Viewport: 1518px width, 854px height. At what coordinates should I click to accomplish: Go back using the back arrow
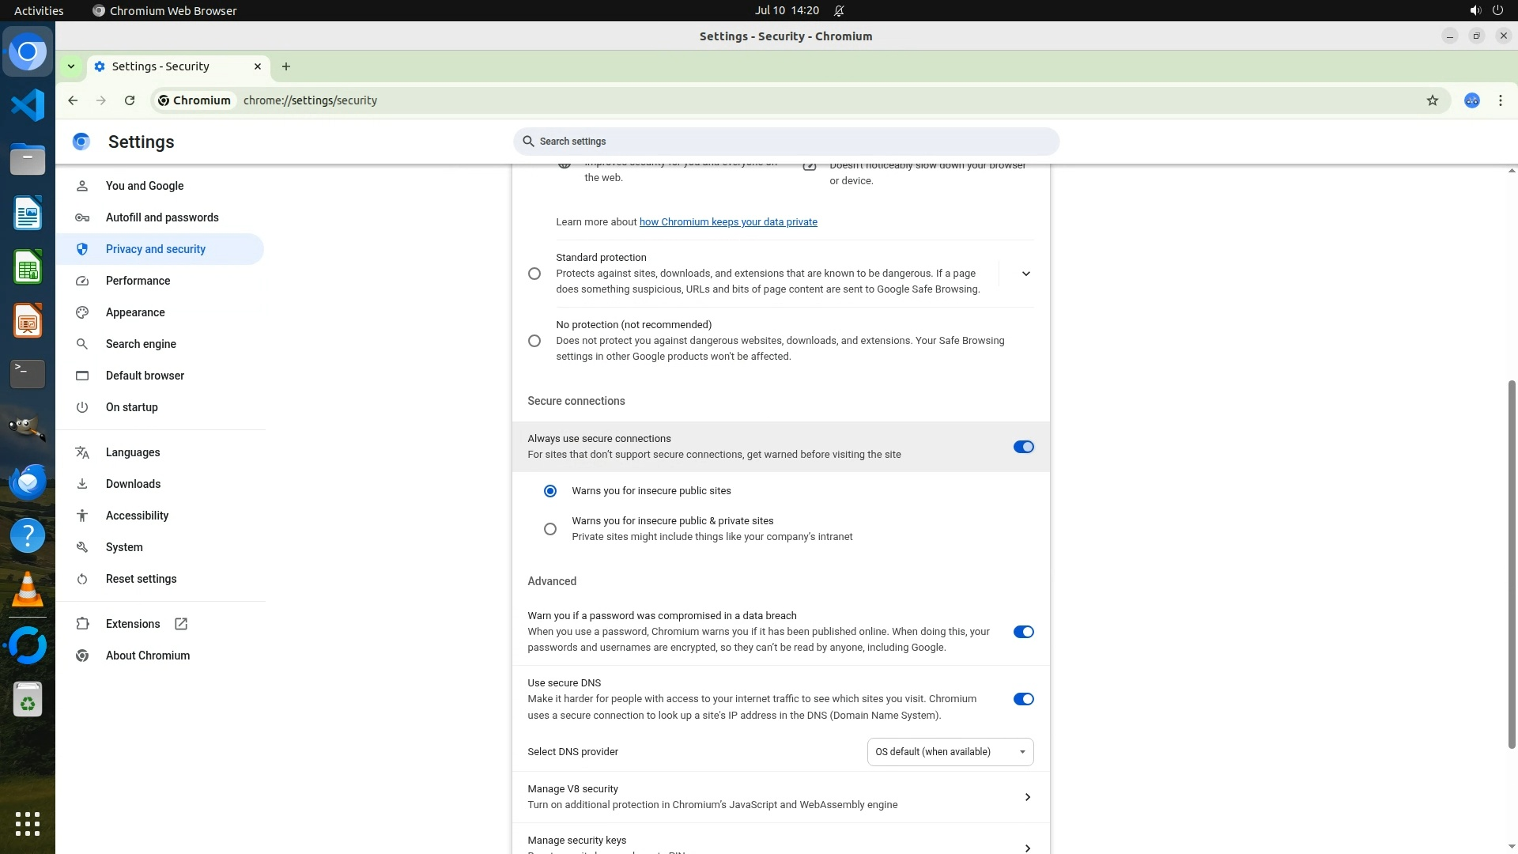(73, 100)
